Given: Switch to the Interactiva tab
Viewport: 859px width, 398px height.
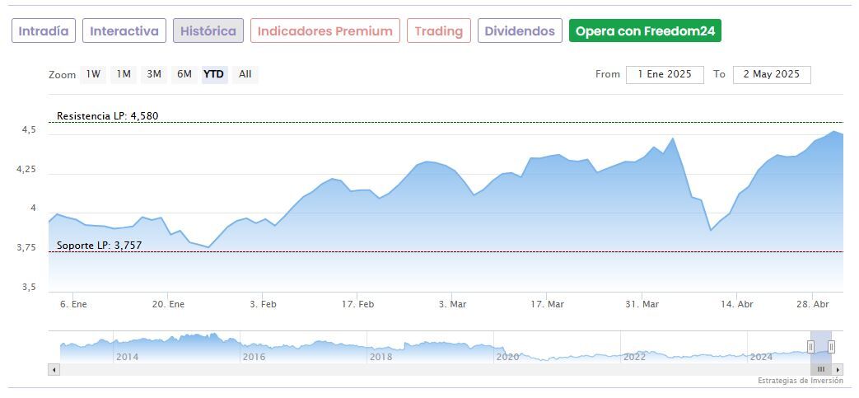Looking at the screenshot, I should pyautogui.click(x=124, y=31).
